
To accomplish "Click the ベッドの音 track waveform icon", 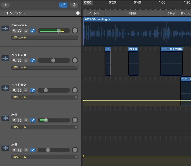I will (x=5, y=58).
